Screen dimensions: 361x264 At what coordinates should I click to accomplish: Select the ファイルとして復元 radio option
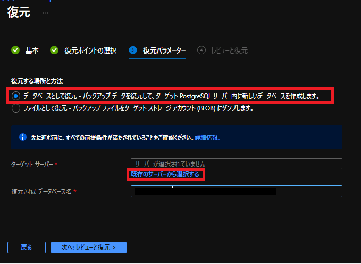16,108
